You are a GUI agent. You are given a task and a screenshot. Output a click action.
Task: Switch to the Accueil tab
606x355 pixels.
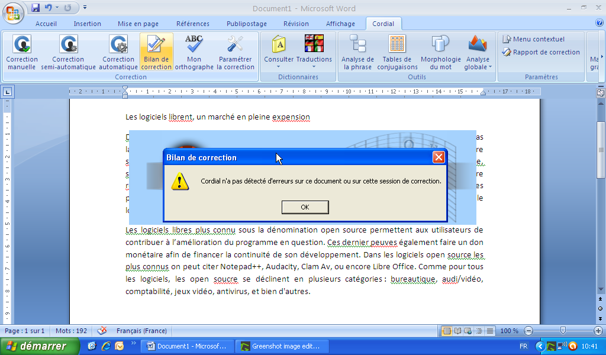[x=46, y=24]
